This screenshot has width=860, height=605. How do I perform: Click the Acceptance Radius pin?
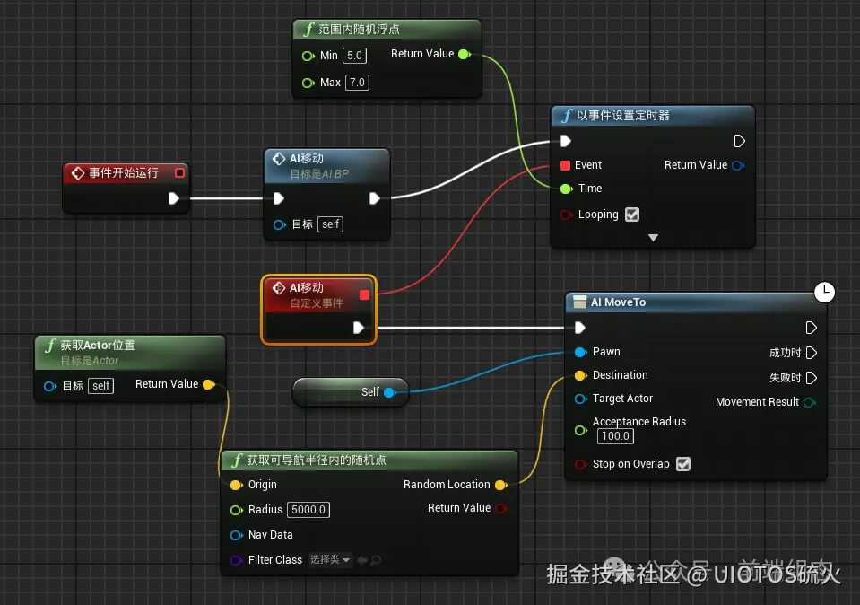[x=581, y=431]
